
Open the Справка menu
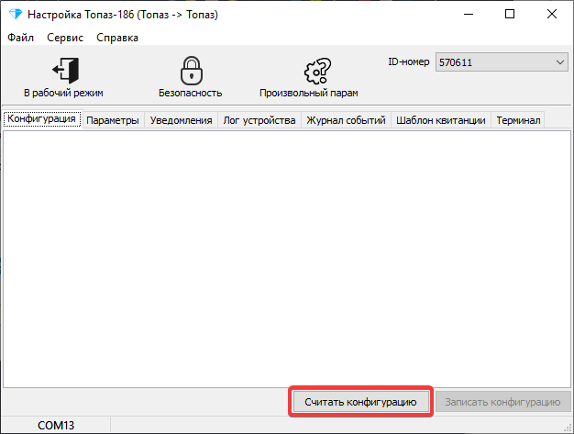click(117, 38)
